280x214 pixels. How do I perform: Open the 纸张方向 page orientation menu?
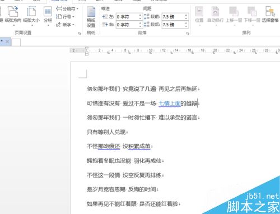(x=13, y=16)
